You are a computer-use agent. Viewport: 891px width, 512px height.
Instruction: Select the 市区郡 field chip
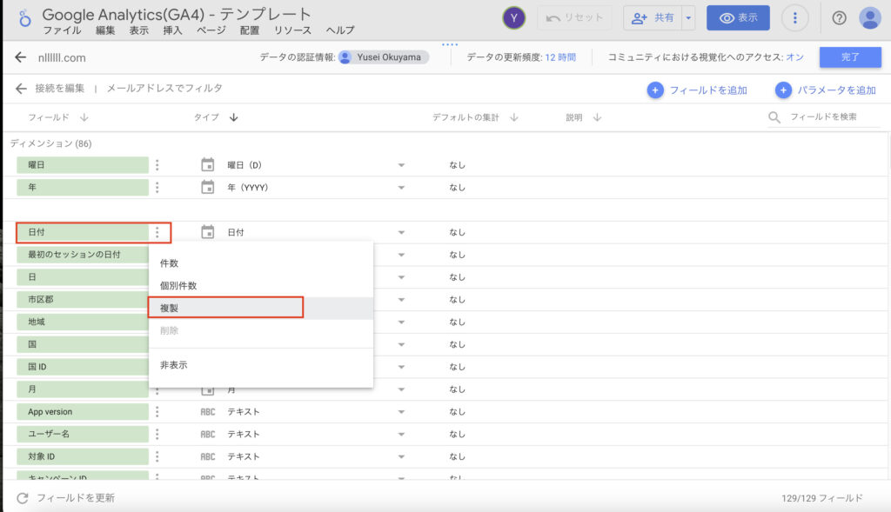click(x=83, y=300)
